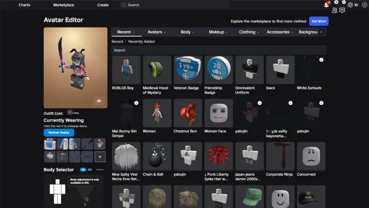Select the Chestnut Bun hair

[188, 113]
